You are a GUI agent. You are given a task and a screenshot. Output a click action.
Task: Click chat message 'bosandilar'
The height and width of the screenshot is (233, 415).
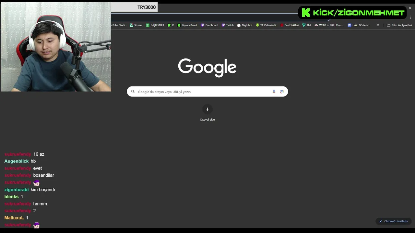point(43,175)
